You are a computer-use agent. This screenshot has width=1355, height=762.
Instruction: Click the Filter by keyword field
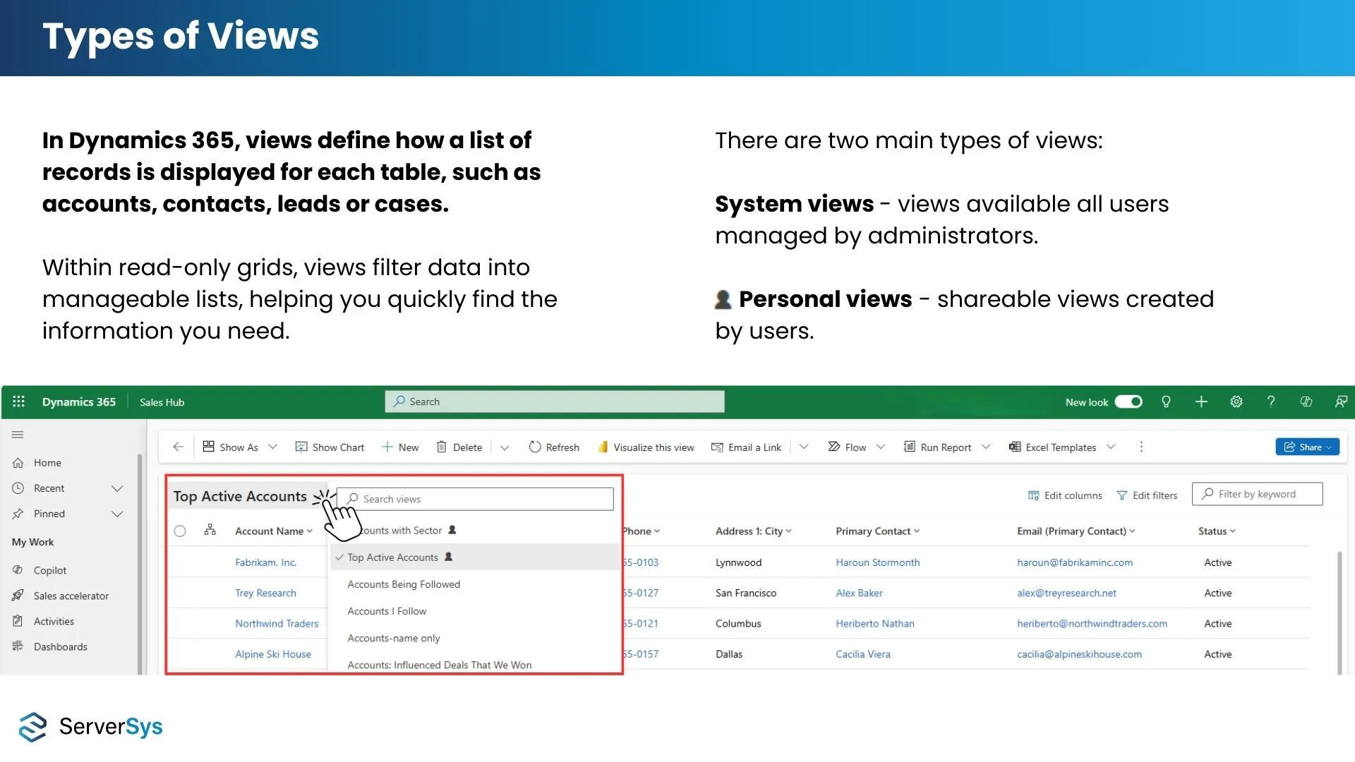tap(1257, 494)
